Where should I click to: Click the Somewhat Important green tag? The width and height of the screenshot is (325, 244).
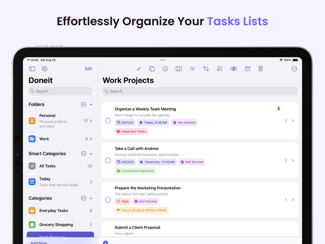click(x=135, y=171)
